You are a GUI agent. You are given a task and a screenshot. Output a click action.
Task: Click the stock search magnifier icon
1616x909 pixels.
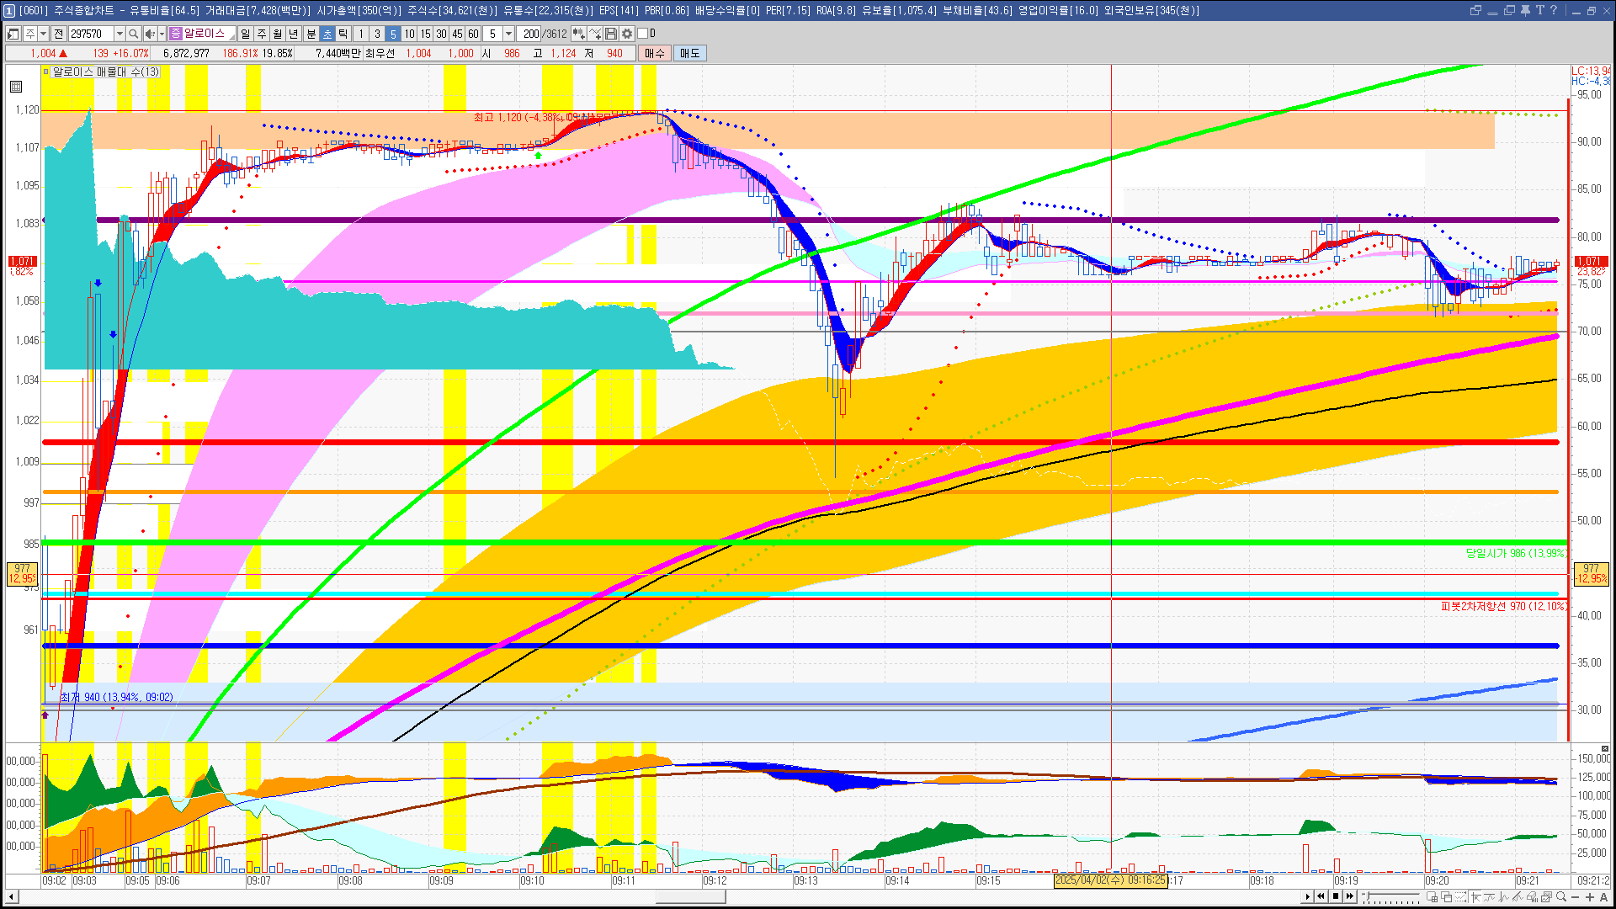tap(133, 34)
